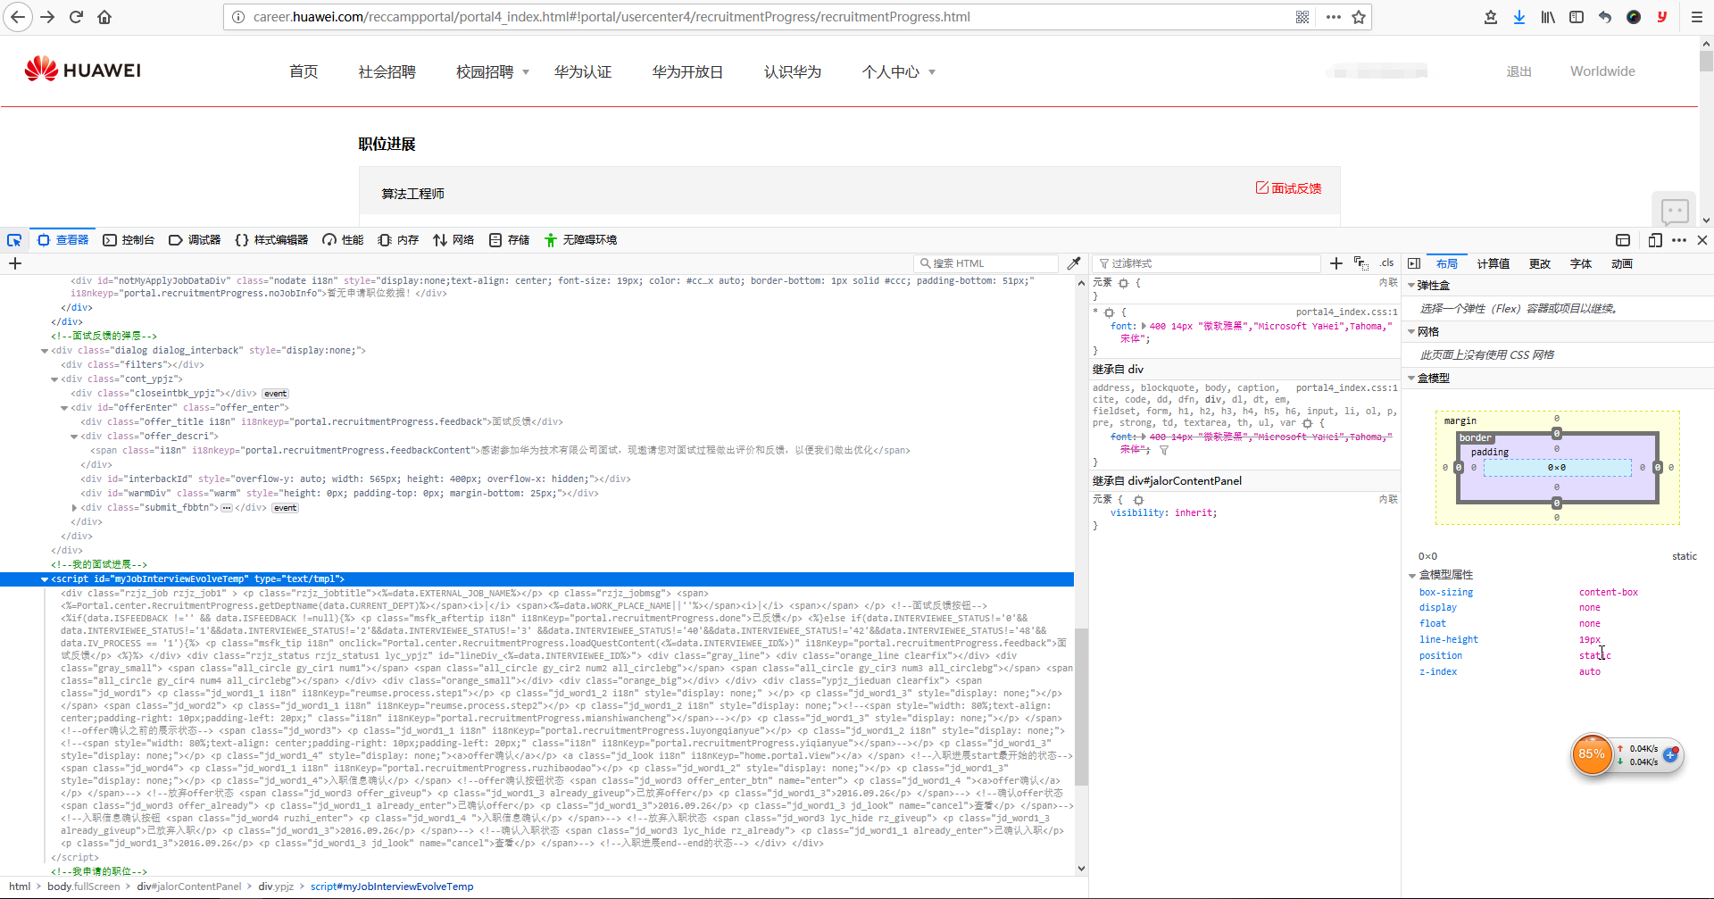Collapse the 盒模型属性 properties section
Screen dimensions: 1714x899
(1412, 575)
